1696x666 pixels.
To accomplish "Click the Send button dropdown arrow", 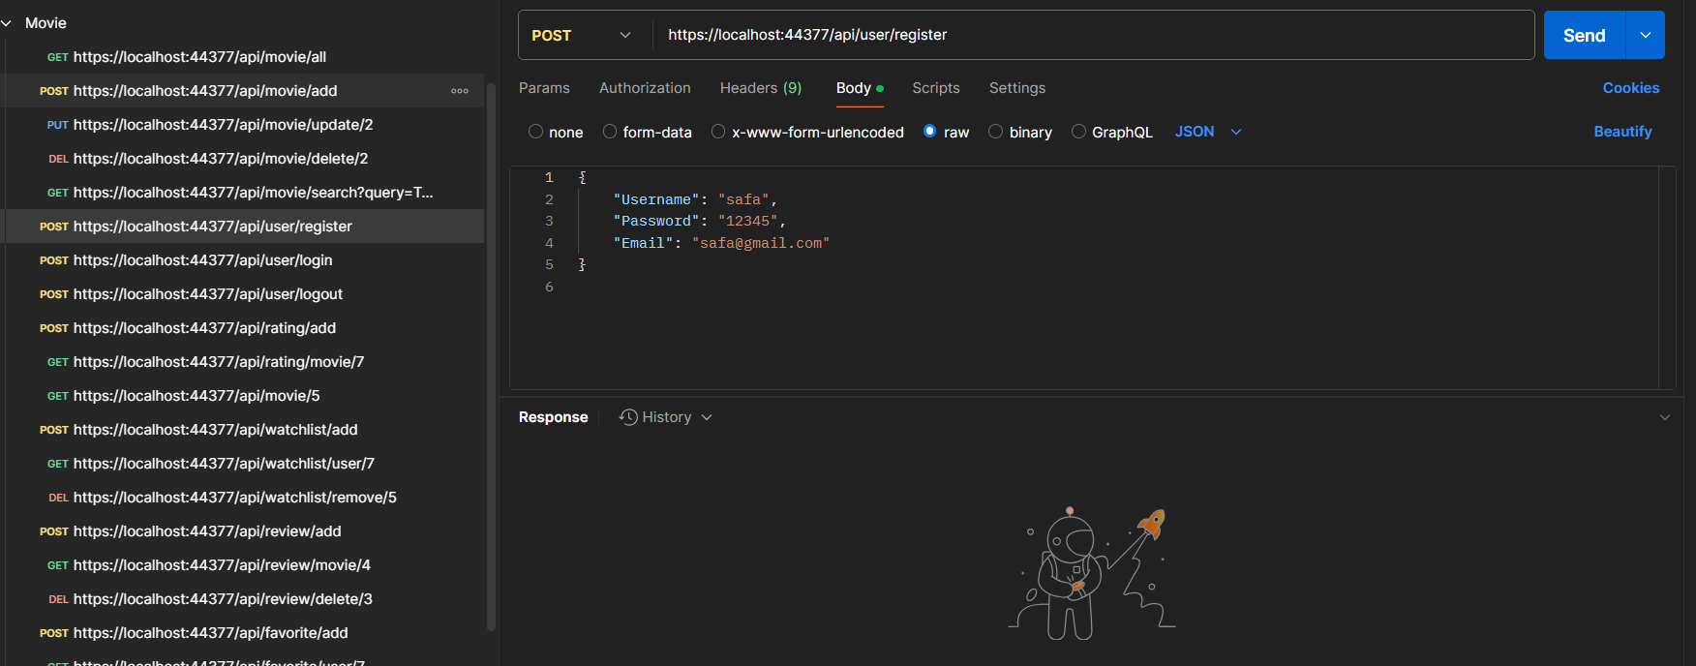I will click(1645, 36).
